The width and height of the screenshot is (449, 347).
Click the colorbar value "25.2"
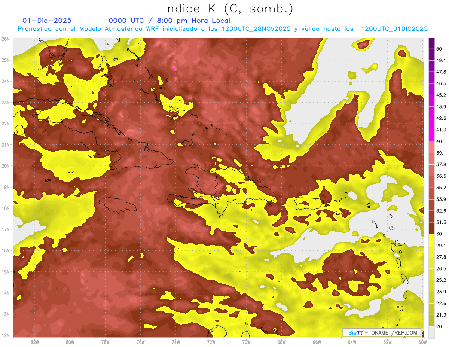(441, 280)
